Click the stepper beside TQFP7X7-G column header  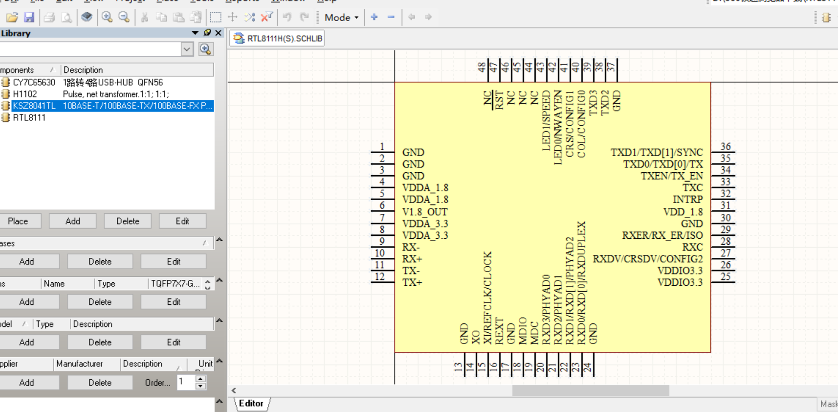208,284
